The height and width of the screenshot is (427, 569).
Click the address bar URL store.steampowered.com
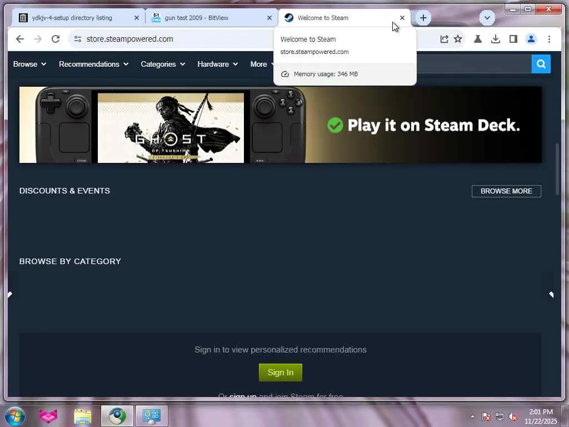point(129,39)
